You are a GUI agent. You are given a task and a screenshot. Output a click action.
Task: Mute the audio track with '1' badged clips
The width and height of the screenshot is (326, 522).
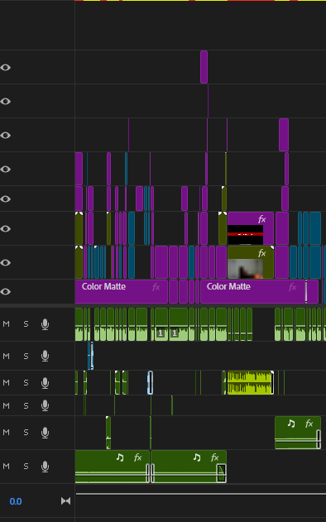[x=6, y=324]
